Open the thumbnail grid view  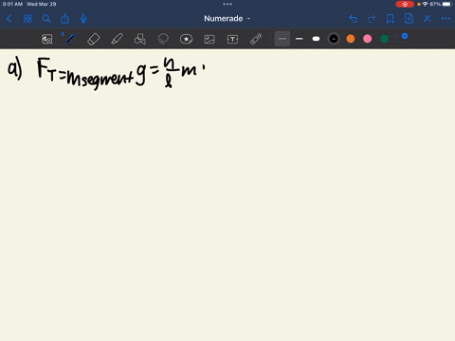[x=27, y=19]
